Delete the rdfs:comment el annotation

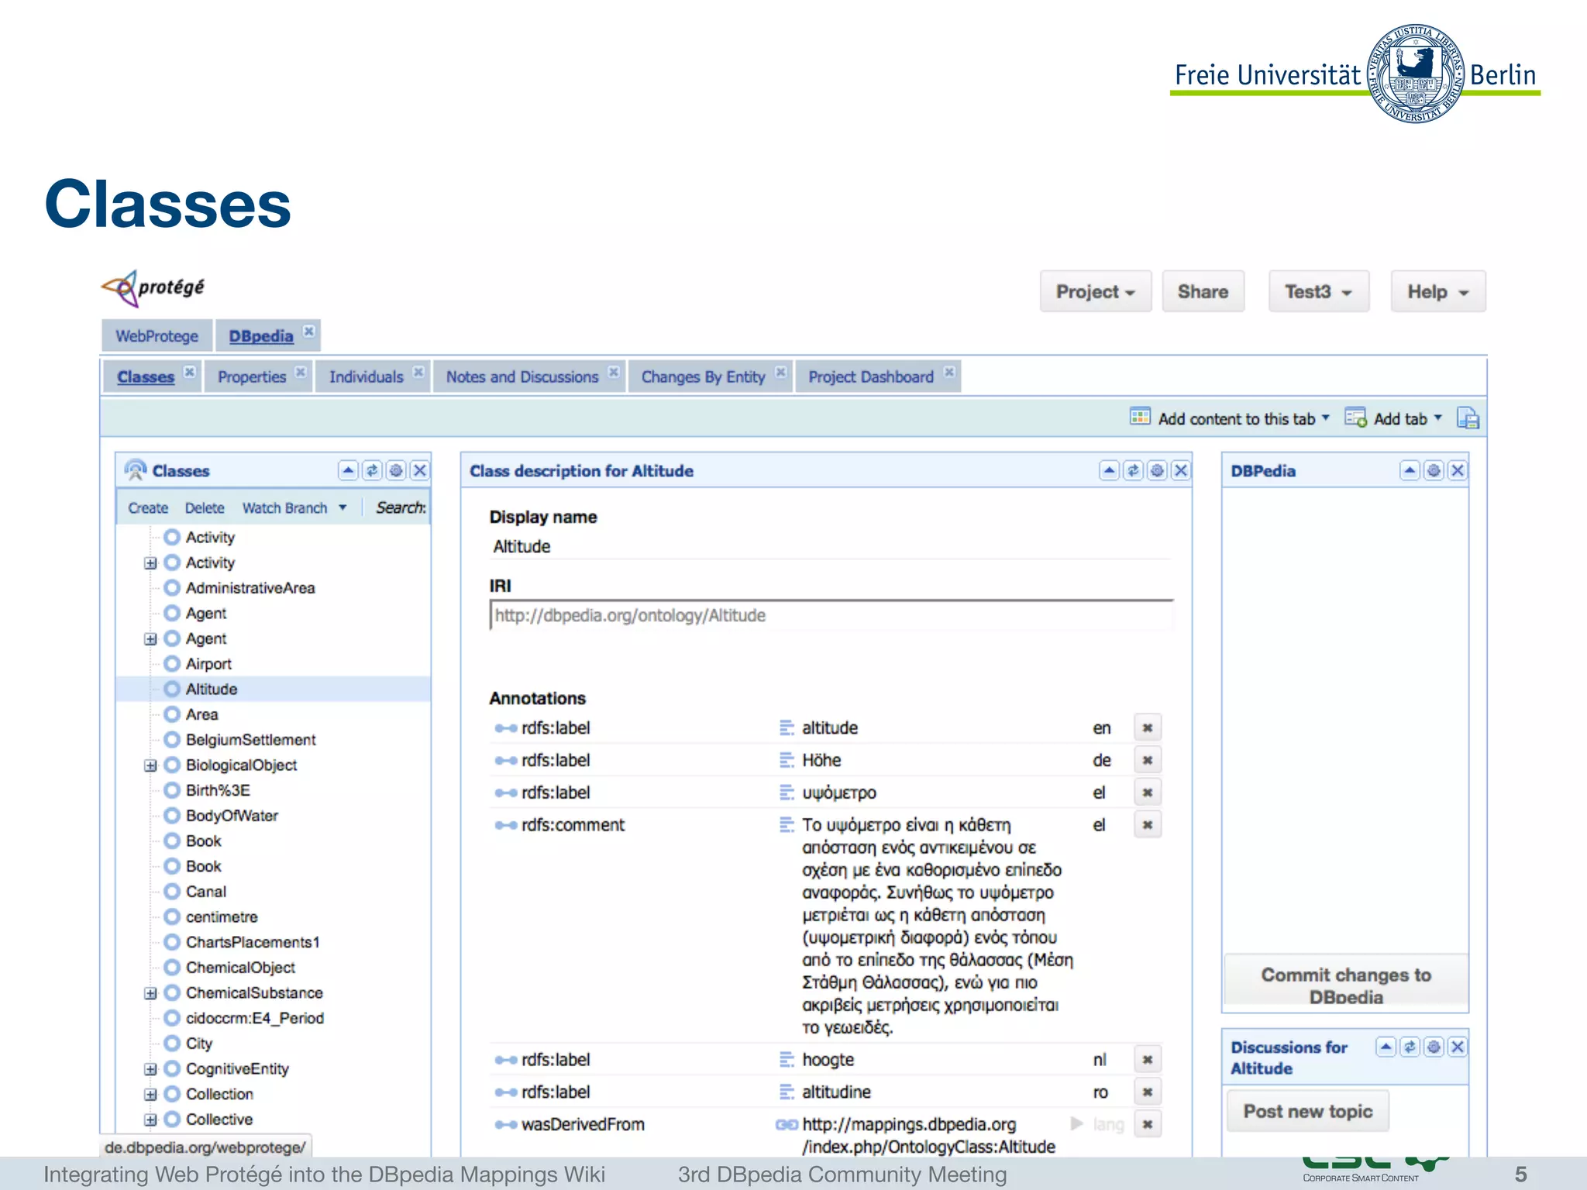pyautogui.click(x=1148, y=825)
